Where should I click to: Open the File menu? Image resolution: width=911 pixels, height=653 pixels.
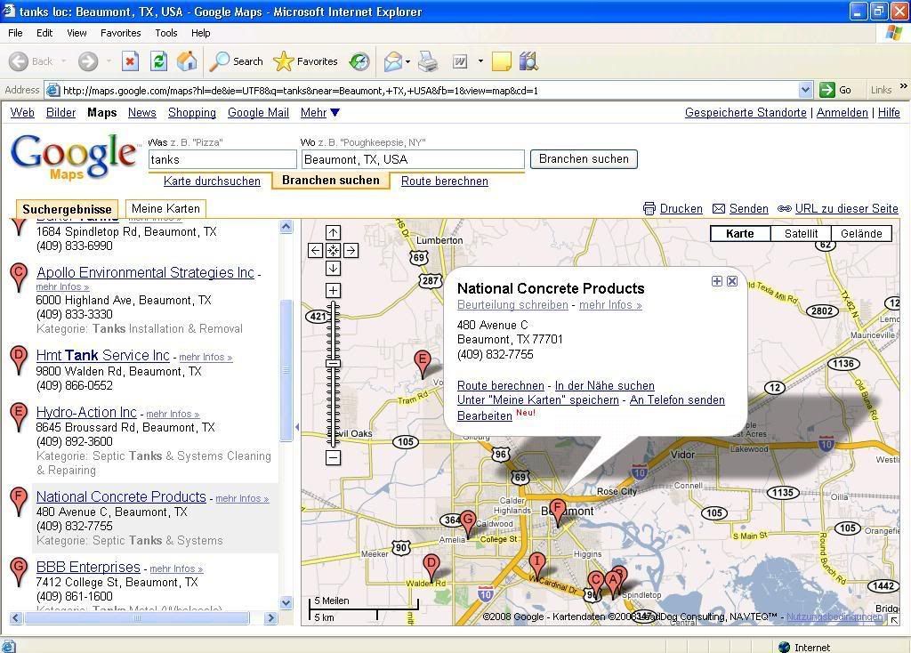pyautogui.click(x=15, y=33)
